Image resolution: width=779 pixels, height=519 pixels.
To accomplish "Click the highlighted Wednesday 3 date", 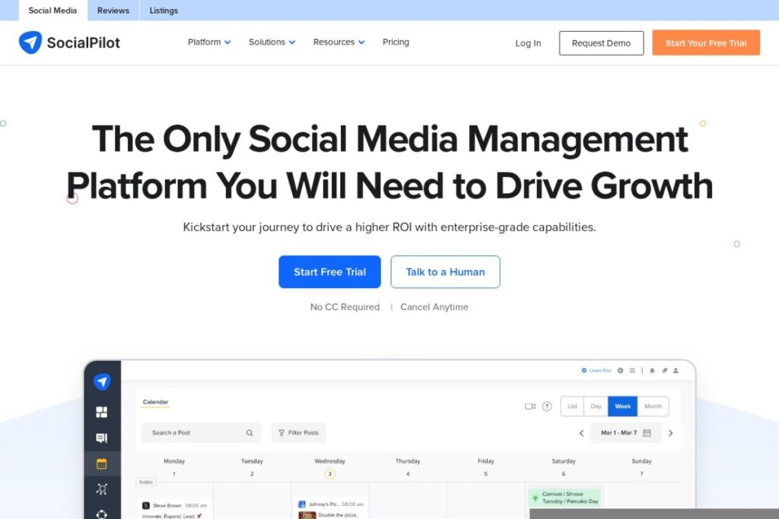I will 330,474.
